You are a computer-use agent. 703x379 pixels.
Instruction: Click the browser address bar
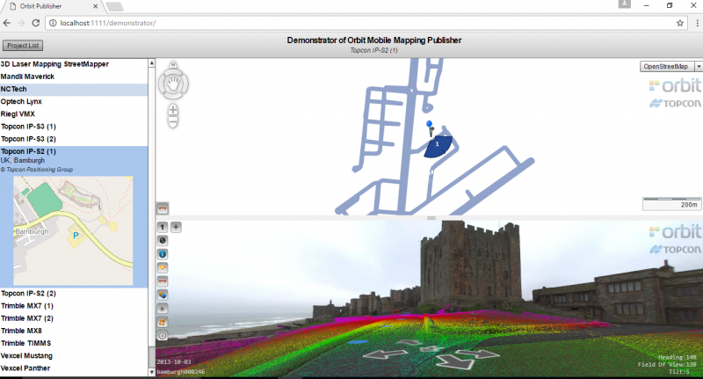[x=366, y=23]
